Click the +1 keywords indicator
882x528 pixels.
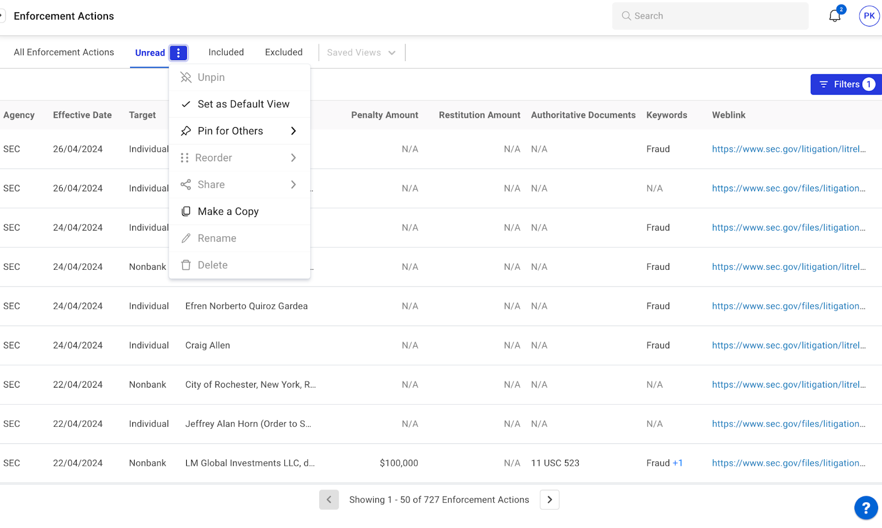[677, 463]
